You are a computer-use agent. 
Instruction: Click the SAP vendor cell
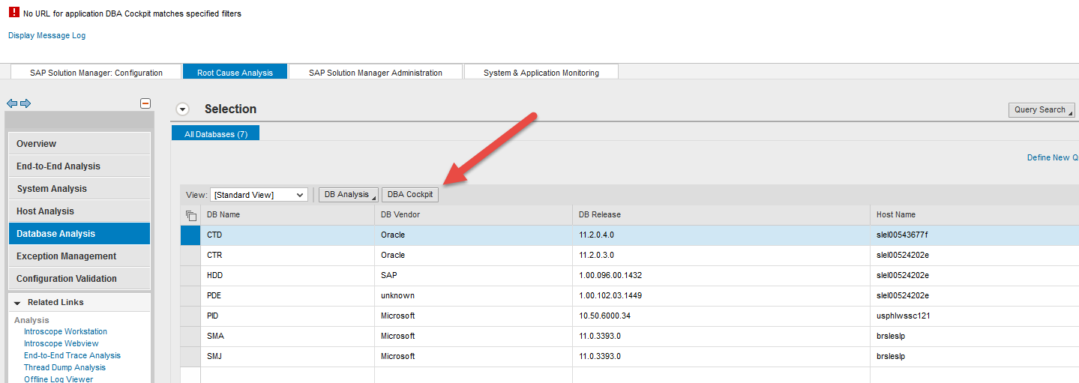pos(474,276)
